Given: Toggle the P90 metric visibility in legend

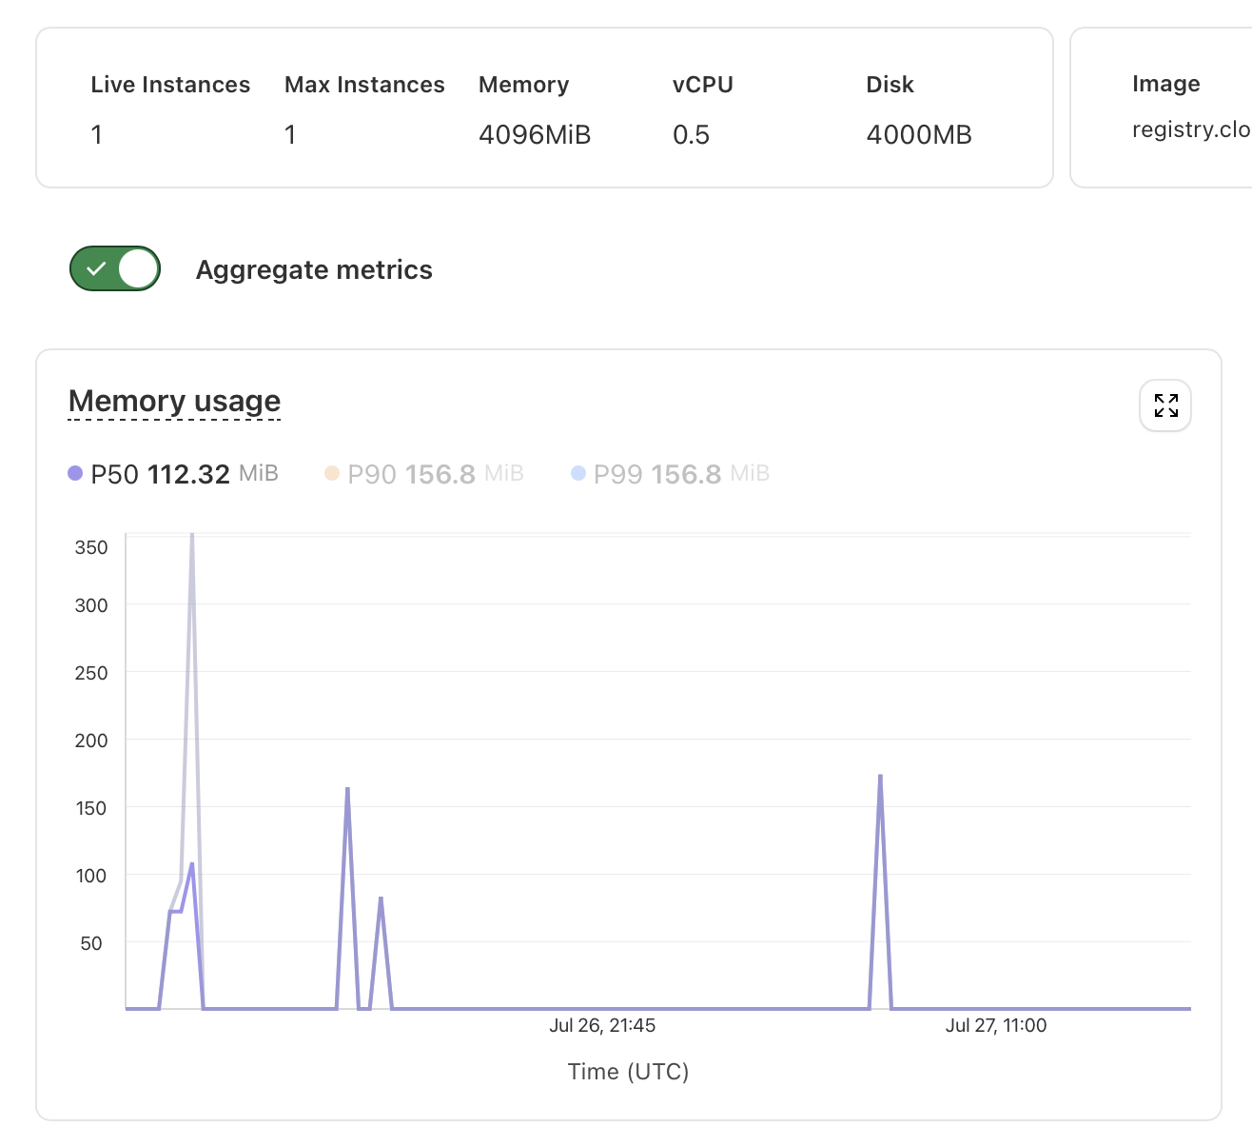Looking at the screenshot, I should (x=423, y=473).
